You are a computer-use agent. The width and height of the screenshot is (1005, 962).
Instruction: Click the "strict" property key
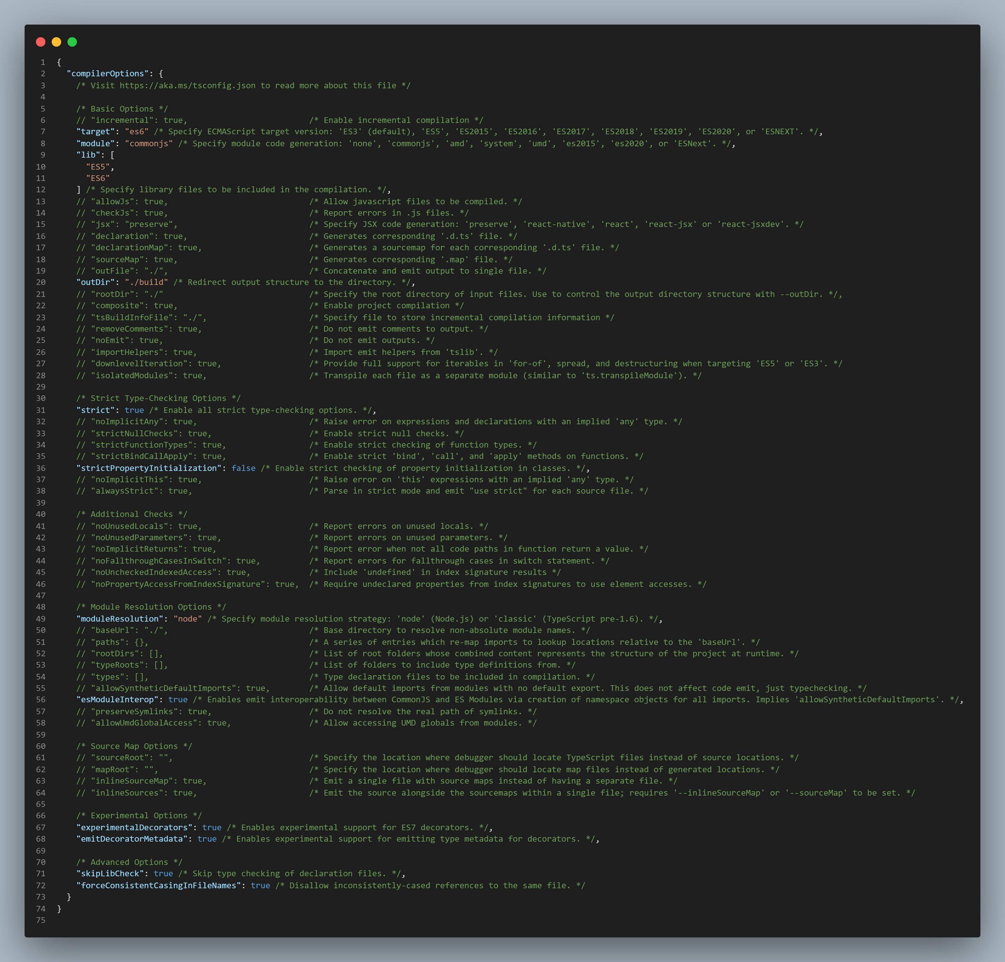(x=96, y=410)
